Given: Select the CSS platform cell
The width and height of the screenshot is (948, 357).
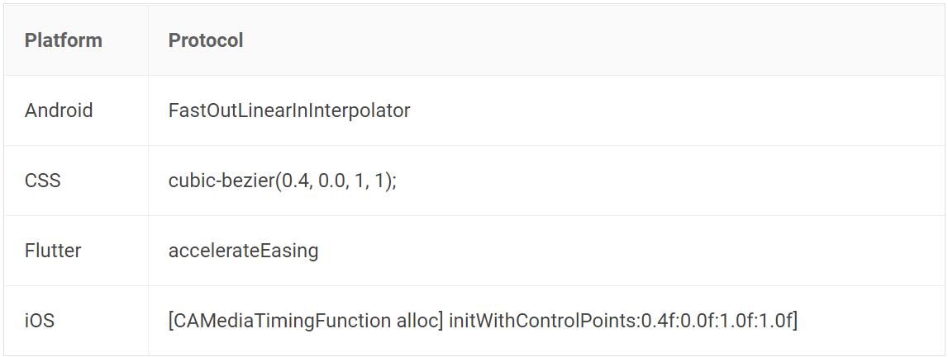Looking at the screenshot, I should [76, 181].
